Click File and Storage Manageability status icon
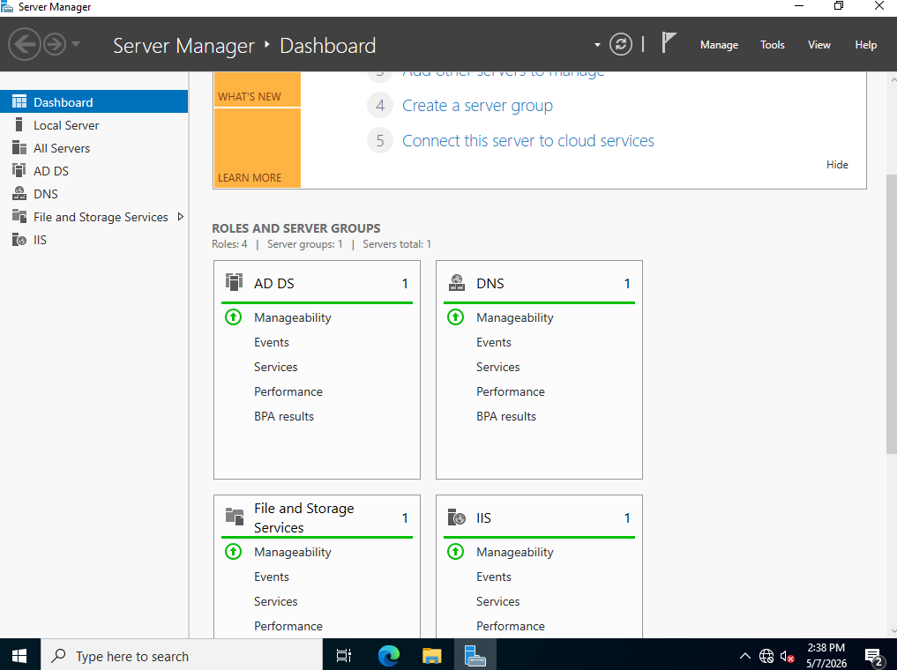This screenshot has width=897, height=670. pos(234,551)
